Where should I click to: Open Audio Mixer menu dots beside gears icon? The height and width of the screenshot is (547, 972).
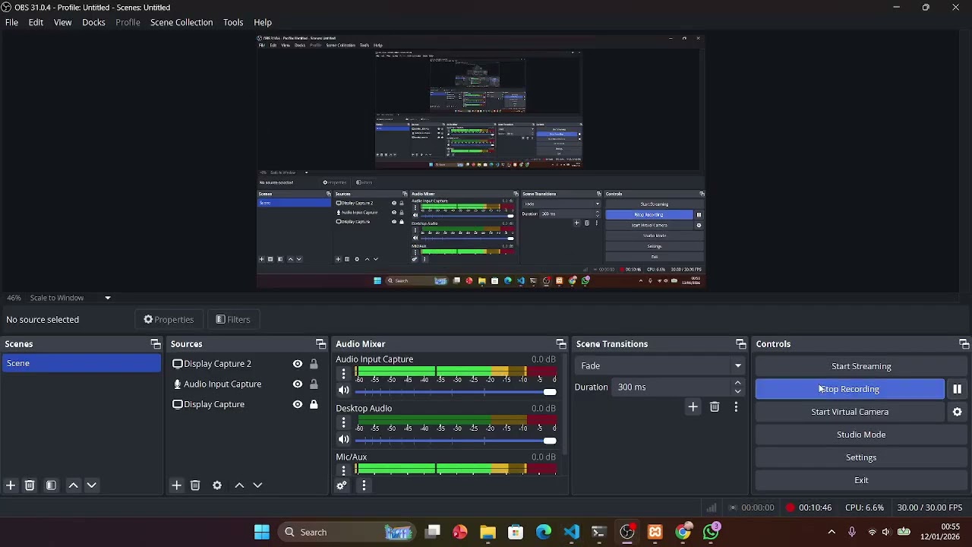(x=364, y=485)
